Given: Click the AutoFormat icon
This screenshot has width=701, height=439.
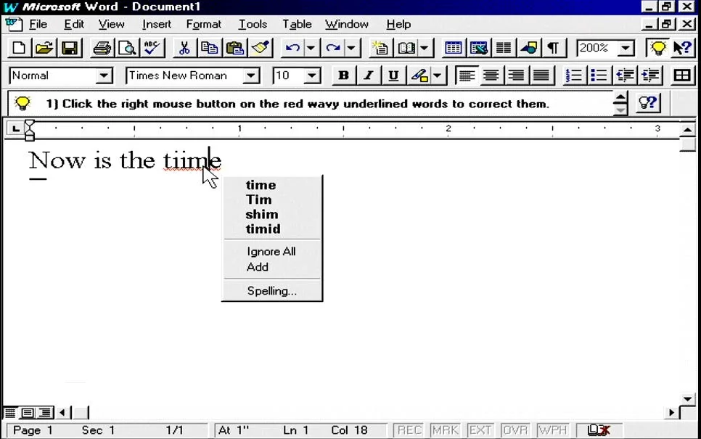Looking at the screenshot, I should (380, 49).
